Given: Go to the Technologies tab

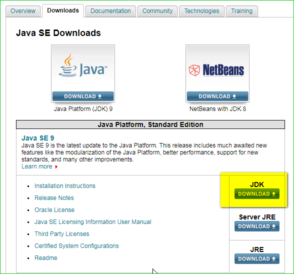Looking at the screenshot, I should [x=201, y=11].
